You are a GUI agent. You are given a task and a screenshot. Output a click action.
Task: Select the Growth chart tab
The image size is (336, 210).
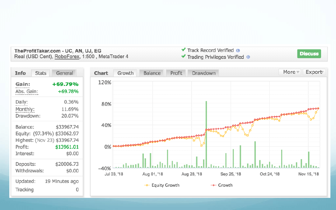point(125,73)
